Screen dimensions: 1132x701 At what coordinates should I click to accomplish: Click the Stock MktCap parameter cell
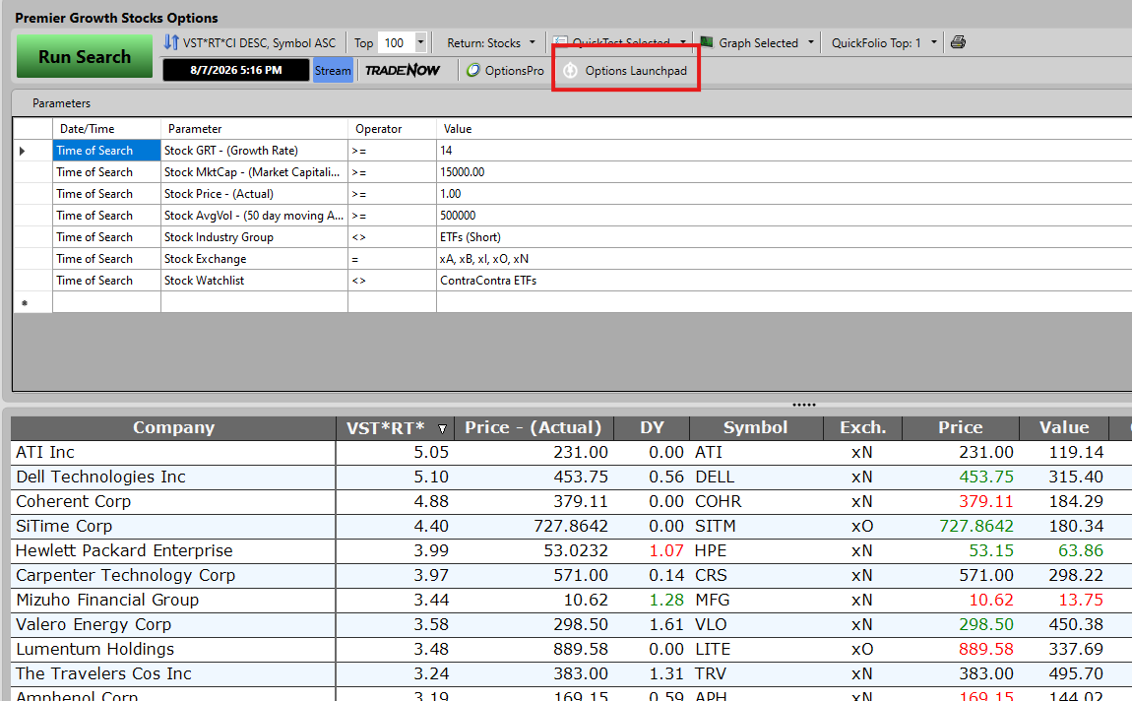(x=254, y=172)
